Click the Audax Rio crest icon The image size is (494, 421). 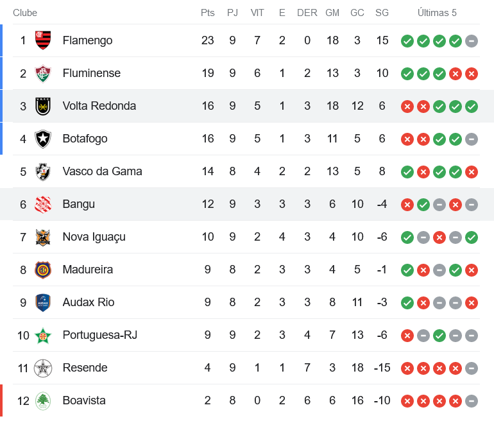pos(43,302)
